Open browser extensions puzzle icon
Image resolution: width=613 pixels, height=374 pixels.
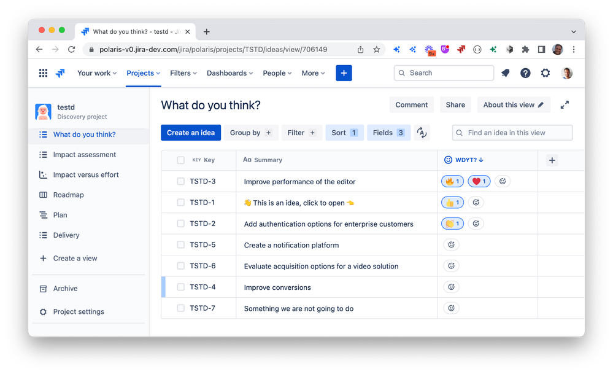tap(525, 49)
